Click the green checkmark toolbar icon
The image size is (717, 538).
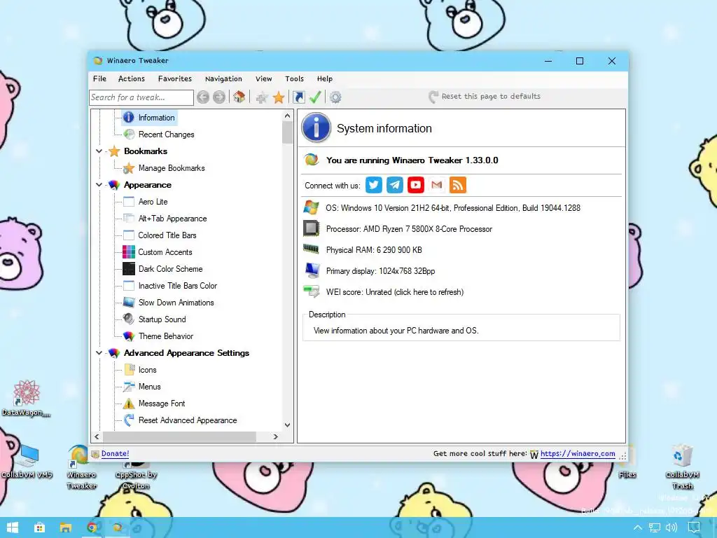click(315, 97)
